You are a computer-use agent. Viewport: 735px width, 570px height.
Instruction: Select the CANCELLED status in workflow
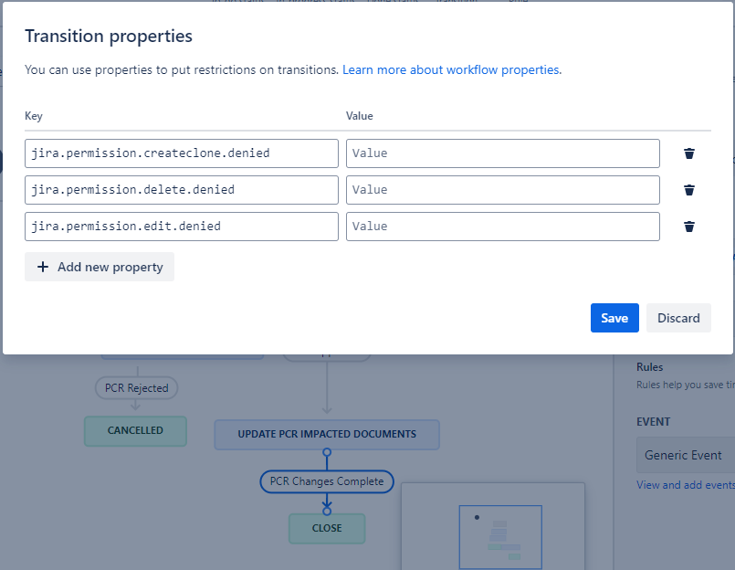135,430
